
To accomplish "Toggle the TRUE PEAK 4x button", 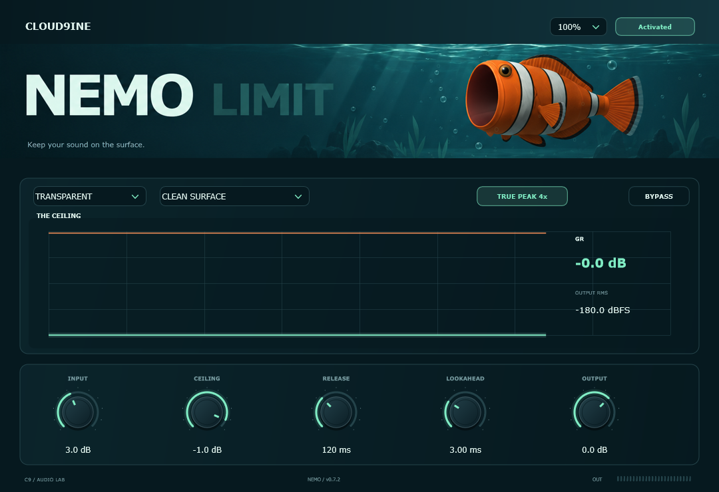I will coord(523,196).
